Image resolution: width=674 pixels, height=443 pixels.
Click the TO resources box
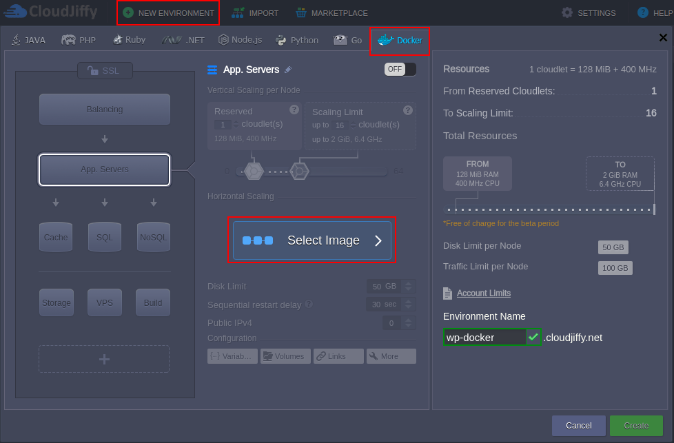pos(620,174)
